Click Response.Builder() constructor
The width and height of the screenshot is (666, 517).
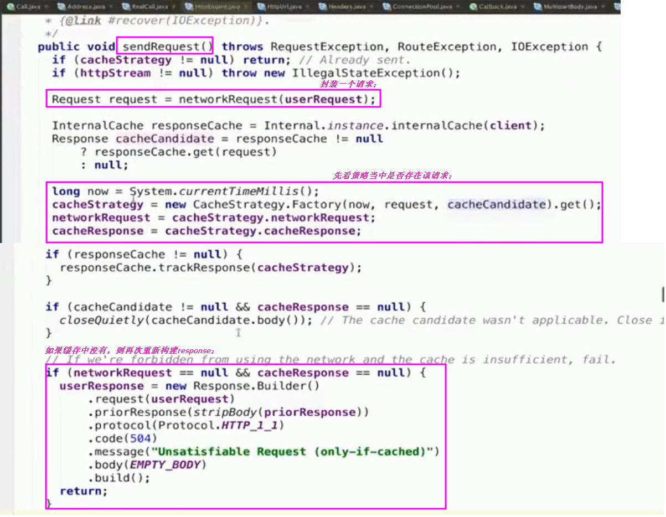pos(256,386)
